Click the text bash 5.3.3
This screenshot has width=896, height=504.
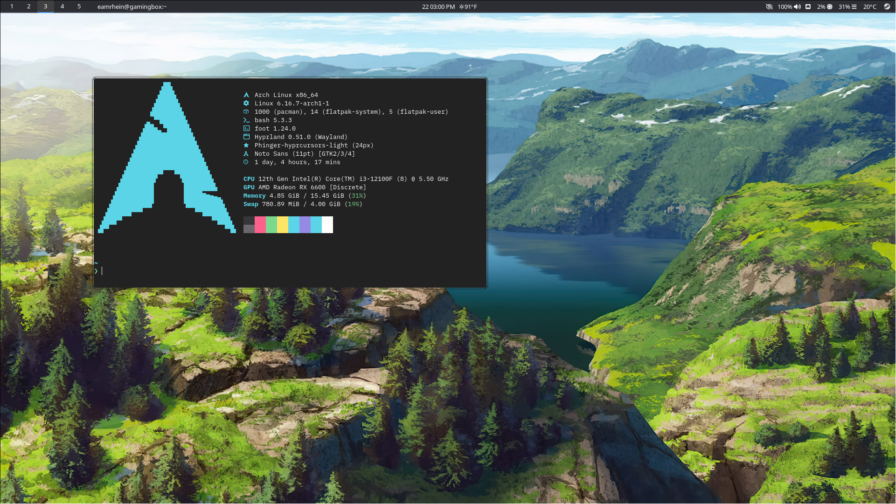[273, 120]
